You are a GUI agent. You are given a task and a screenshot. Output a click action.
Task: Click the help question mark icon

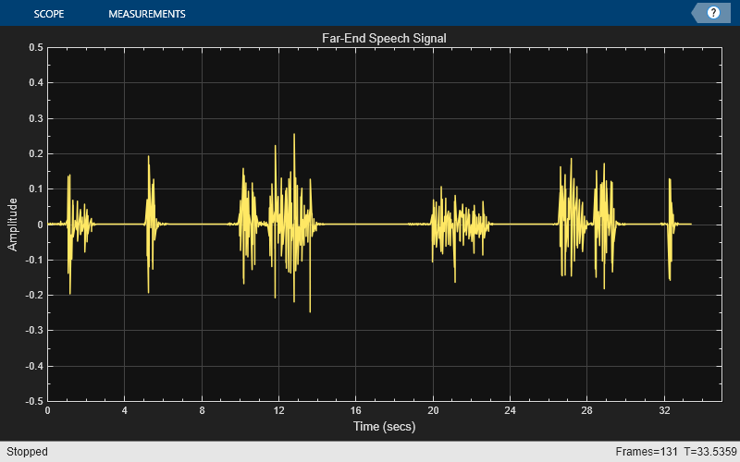pos(713,13)
